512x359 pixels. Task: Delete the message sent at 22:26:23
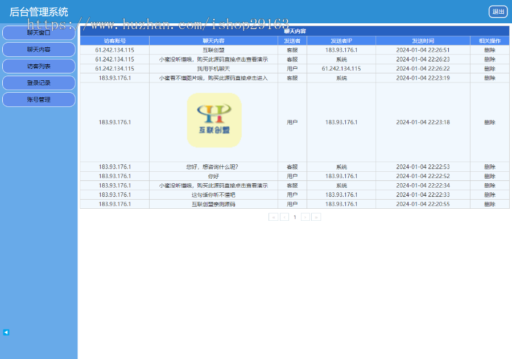[490, 59]
